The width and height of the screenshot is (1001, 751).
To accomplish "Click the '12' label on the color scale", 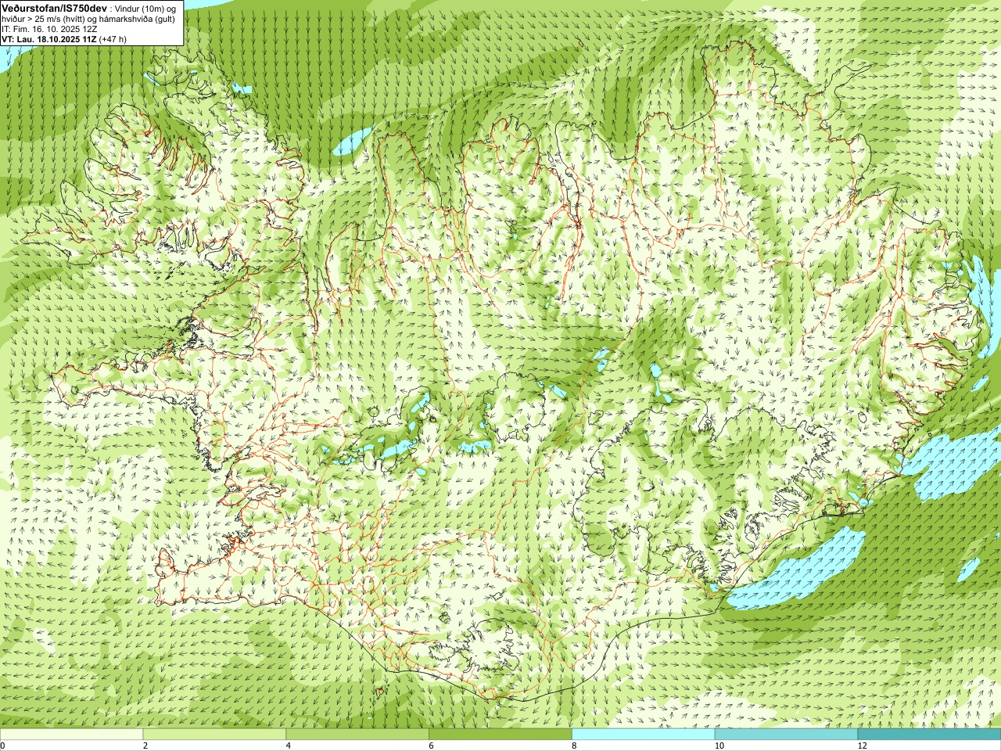I will pyautogui.click(x=862, y=746).
